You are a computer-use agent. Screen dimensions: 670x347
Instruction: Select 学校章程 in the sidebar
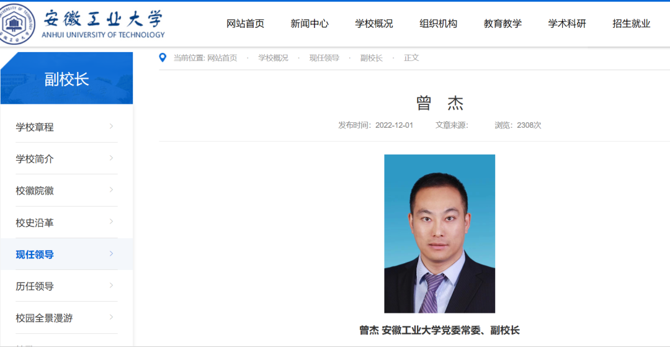35,127
